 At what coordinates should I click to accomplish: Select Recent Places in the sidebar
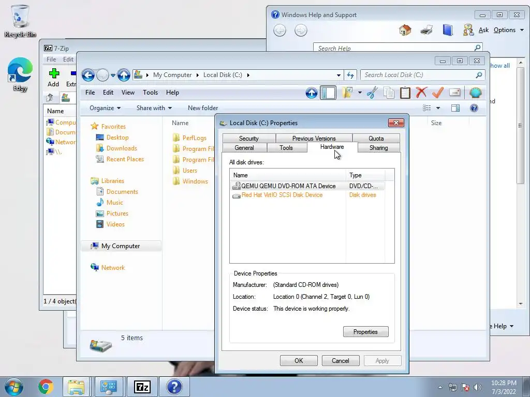(120, 159)
